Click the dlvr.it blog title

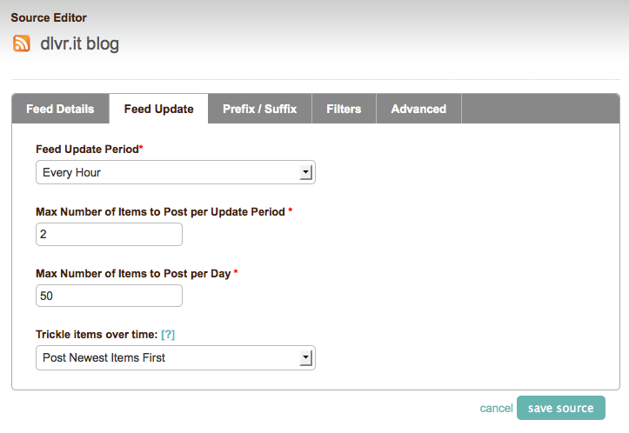pos(79,43)
